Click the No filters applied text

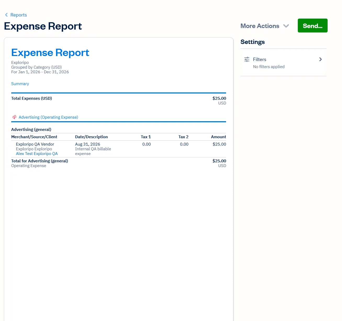point(269,67)
